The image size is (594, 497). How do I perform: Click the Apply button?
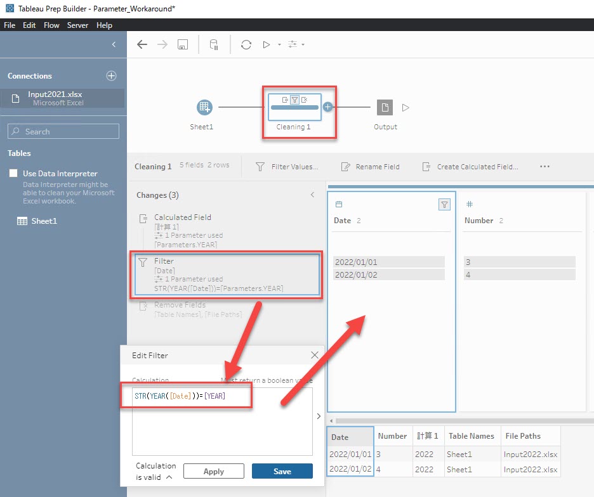[214, 471]
